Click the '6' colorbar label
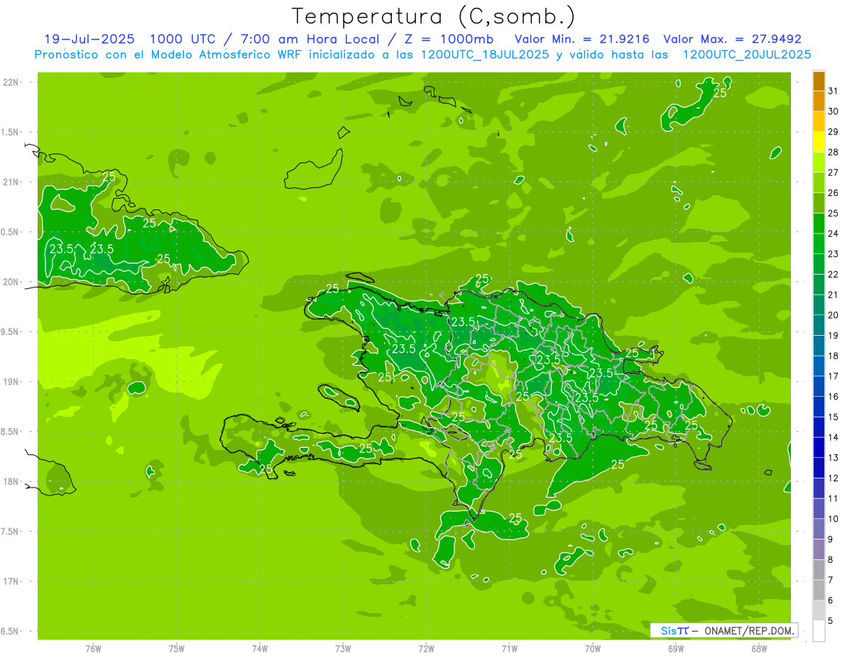 tap(831, 601)
